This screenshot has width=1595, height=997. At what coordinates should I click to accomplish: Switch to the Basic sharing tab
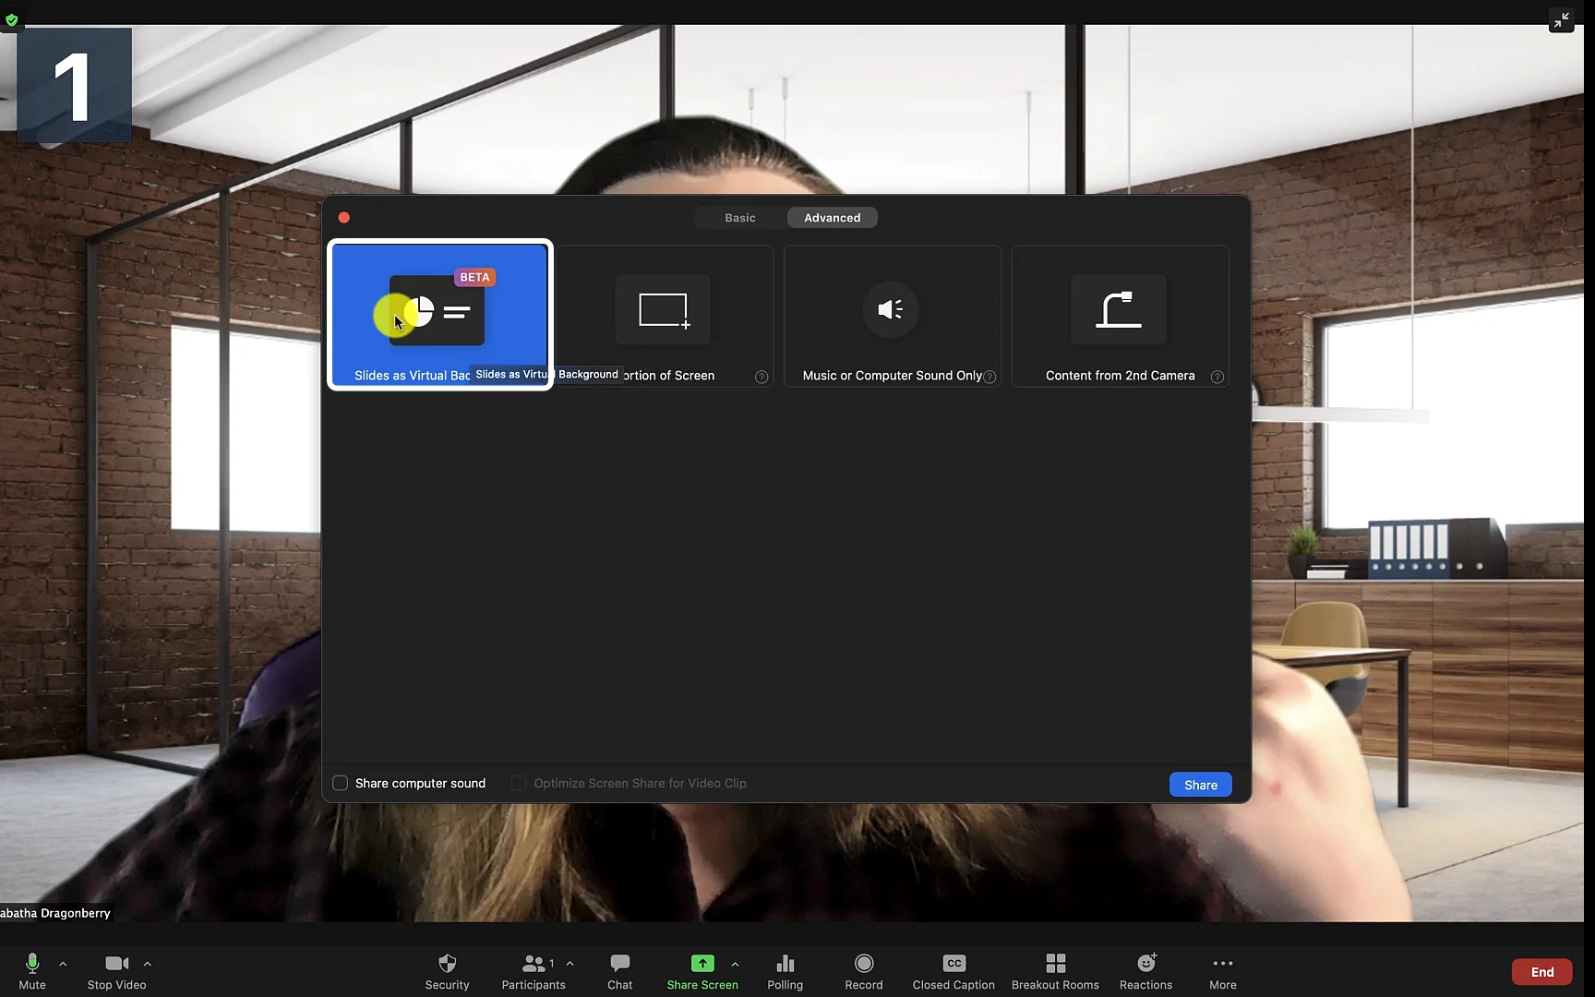tap(739, 217)
